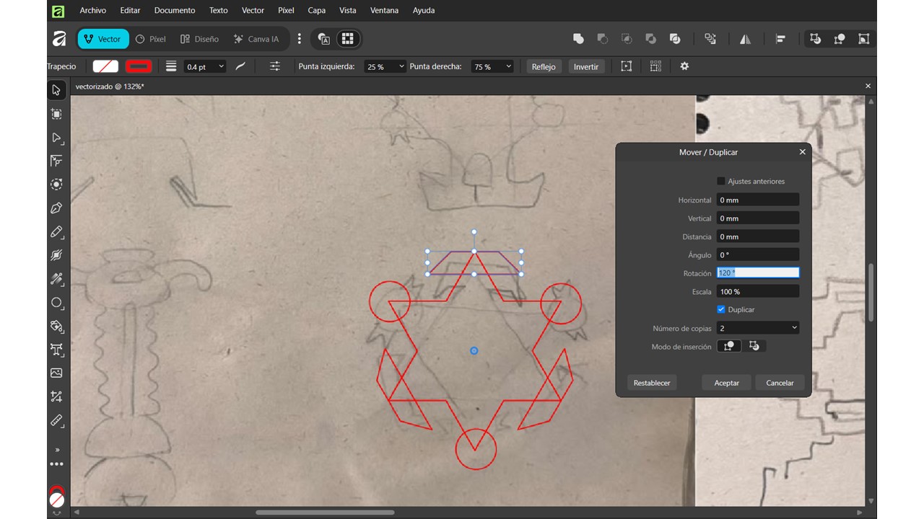Click the Add boolean operation icon
The width and height of the screenshot is (924, 519).
click(578, 39)
